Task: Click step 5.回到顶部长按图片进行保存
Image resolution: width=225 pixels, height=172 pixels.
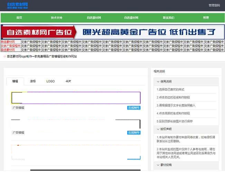Action: coord(175,121)
